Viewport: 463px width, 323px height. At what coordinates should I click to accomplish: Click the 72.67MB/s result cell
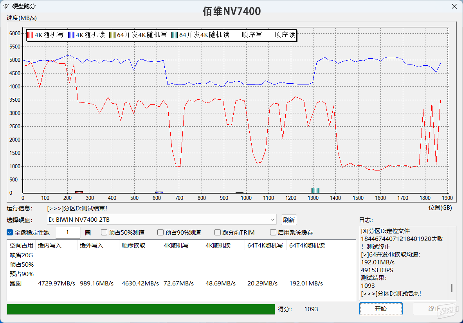(x=178, y=284)
